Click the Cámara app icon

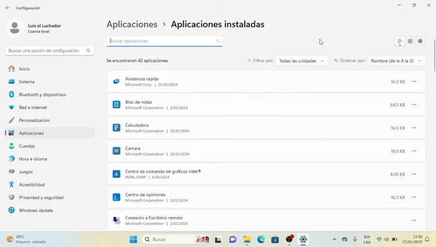click(116, 151)
